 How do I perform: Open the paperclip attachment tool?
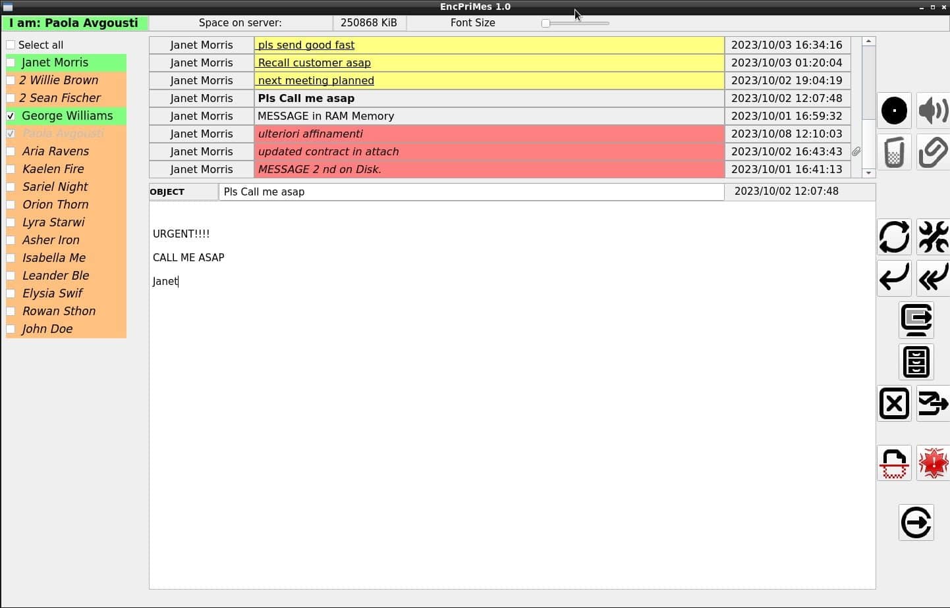pyautogui.click(x=934, y=152)
